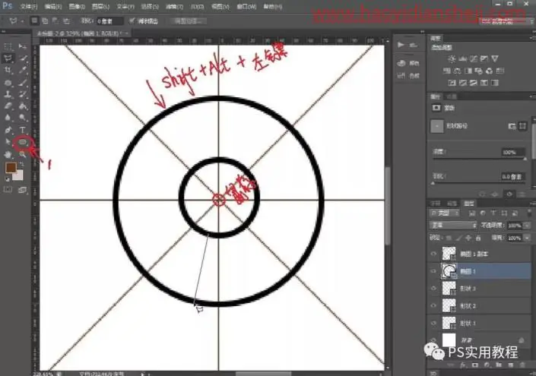The image size is (536, 376).
Task: Open the tool preset picker arrow
Action: [23, 21]
